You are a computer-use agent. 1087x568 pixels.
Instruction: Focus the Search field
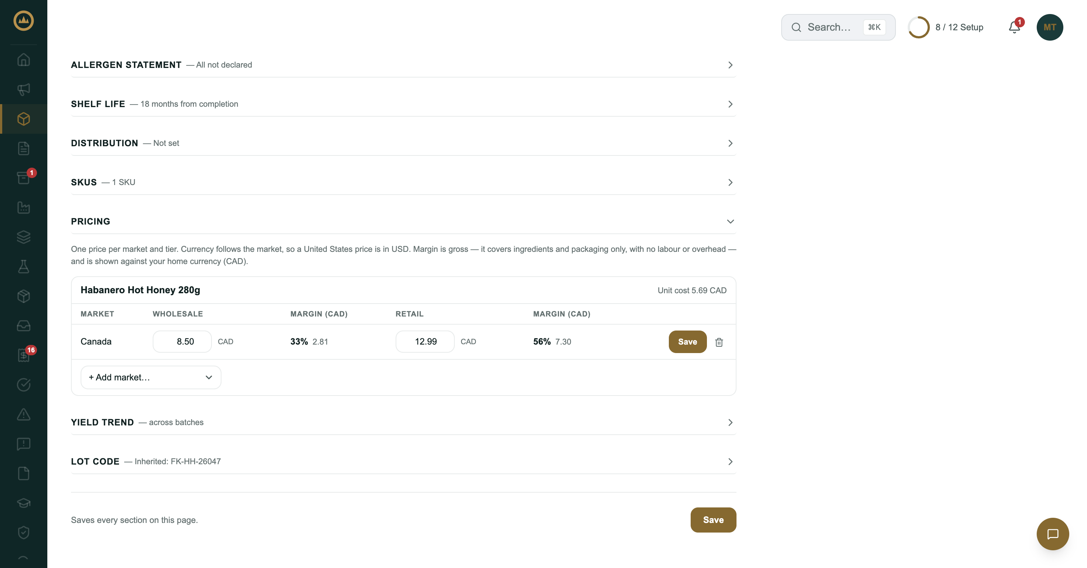pos(838,27)
